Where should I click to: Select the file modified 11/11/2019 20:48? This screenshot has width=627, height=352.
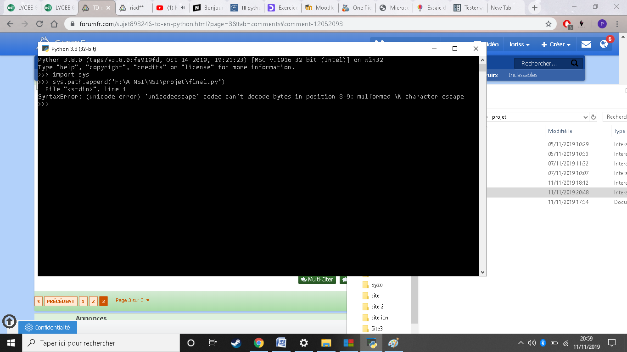[x=568, y=192]
